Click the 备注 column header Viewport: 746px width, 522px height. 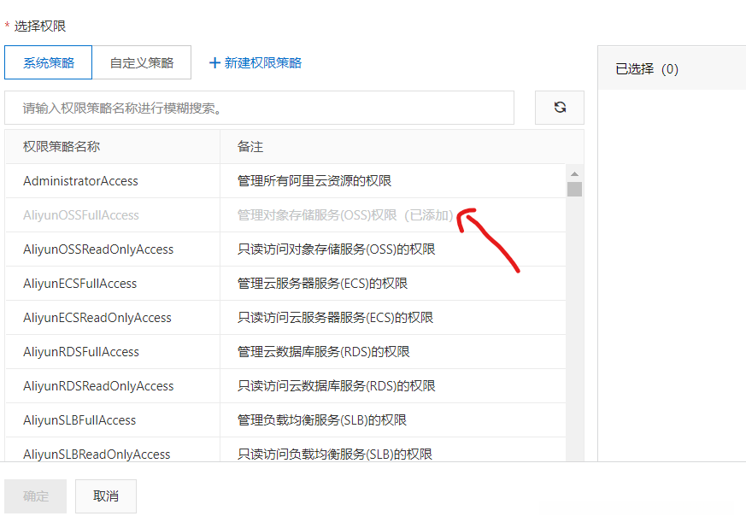pos(250,147)
